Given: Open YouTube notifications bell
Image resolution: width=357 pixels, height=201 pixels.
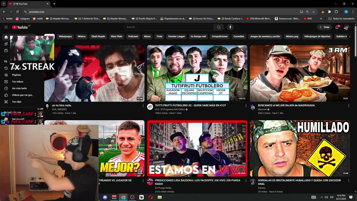Looking at the screenshot, I should coord(337,27).
